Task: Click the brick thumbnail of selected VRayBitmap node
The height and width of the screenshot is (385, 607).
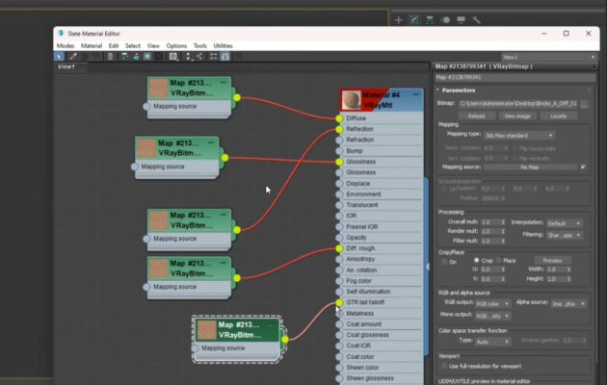Action: [207, 330]
